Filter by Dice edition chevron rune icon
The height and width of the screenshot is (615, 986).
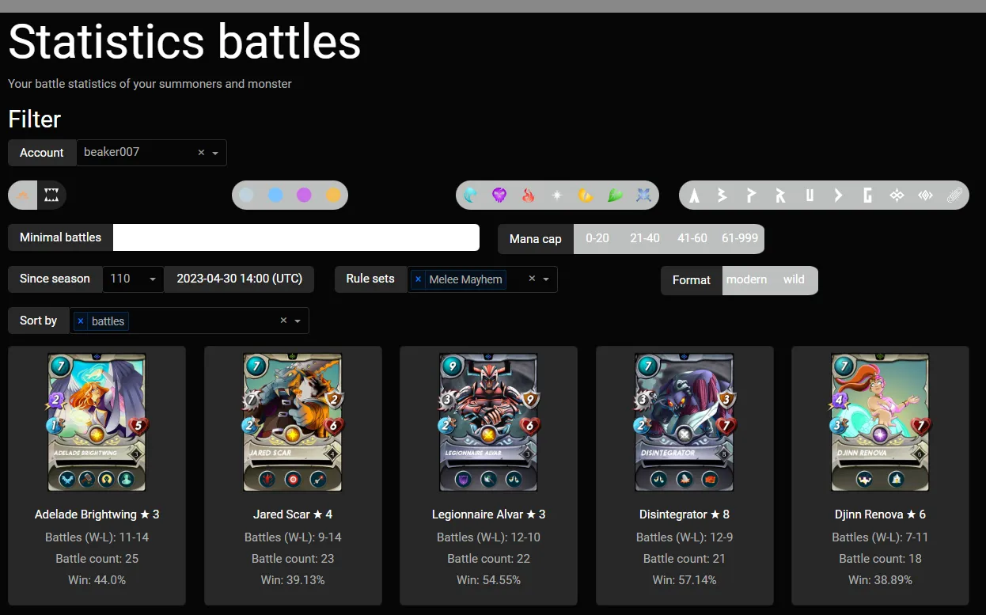pyautogui.click(x=838, y=196)
